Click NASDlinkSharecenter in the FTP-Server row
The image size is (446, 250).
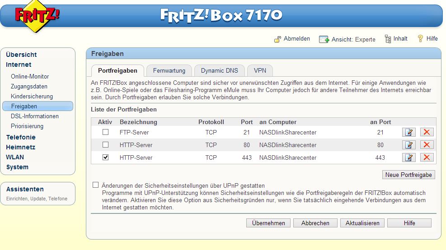tap(287, 132)
